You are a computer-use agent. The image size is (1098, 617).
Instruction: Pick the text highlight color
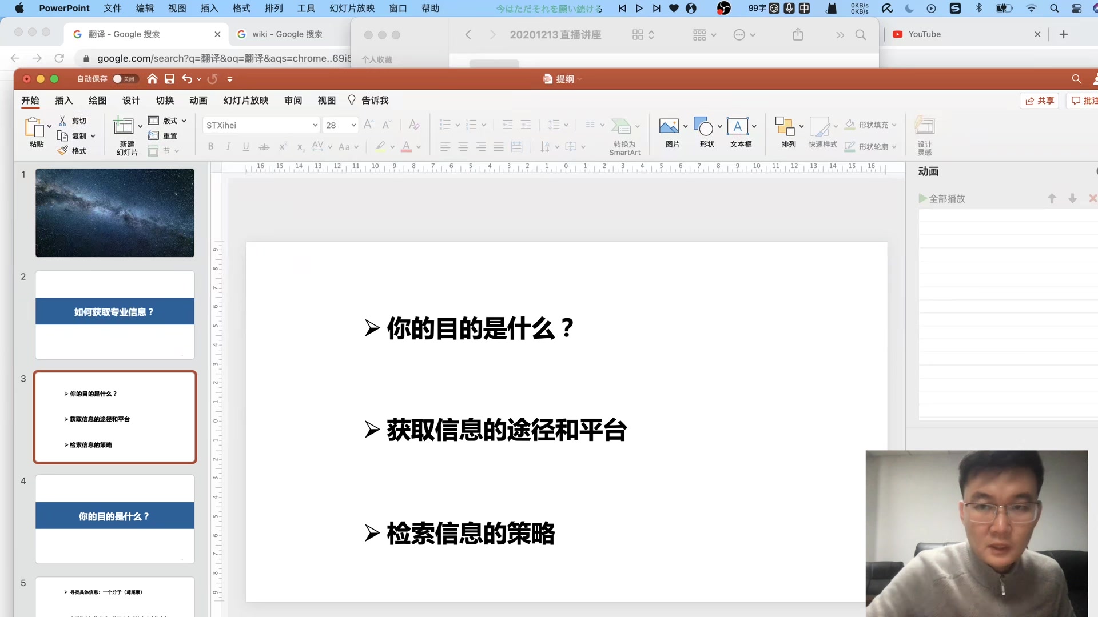[x=380, y=146]
